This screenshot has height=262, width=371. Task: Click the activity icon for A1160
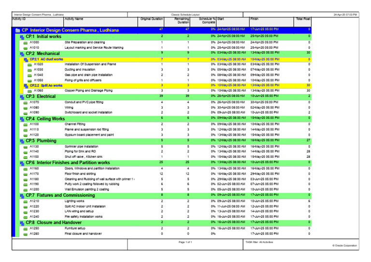[25, 169]
